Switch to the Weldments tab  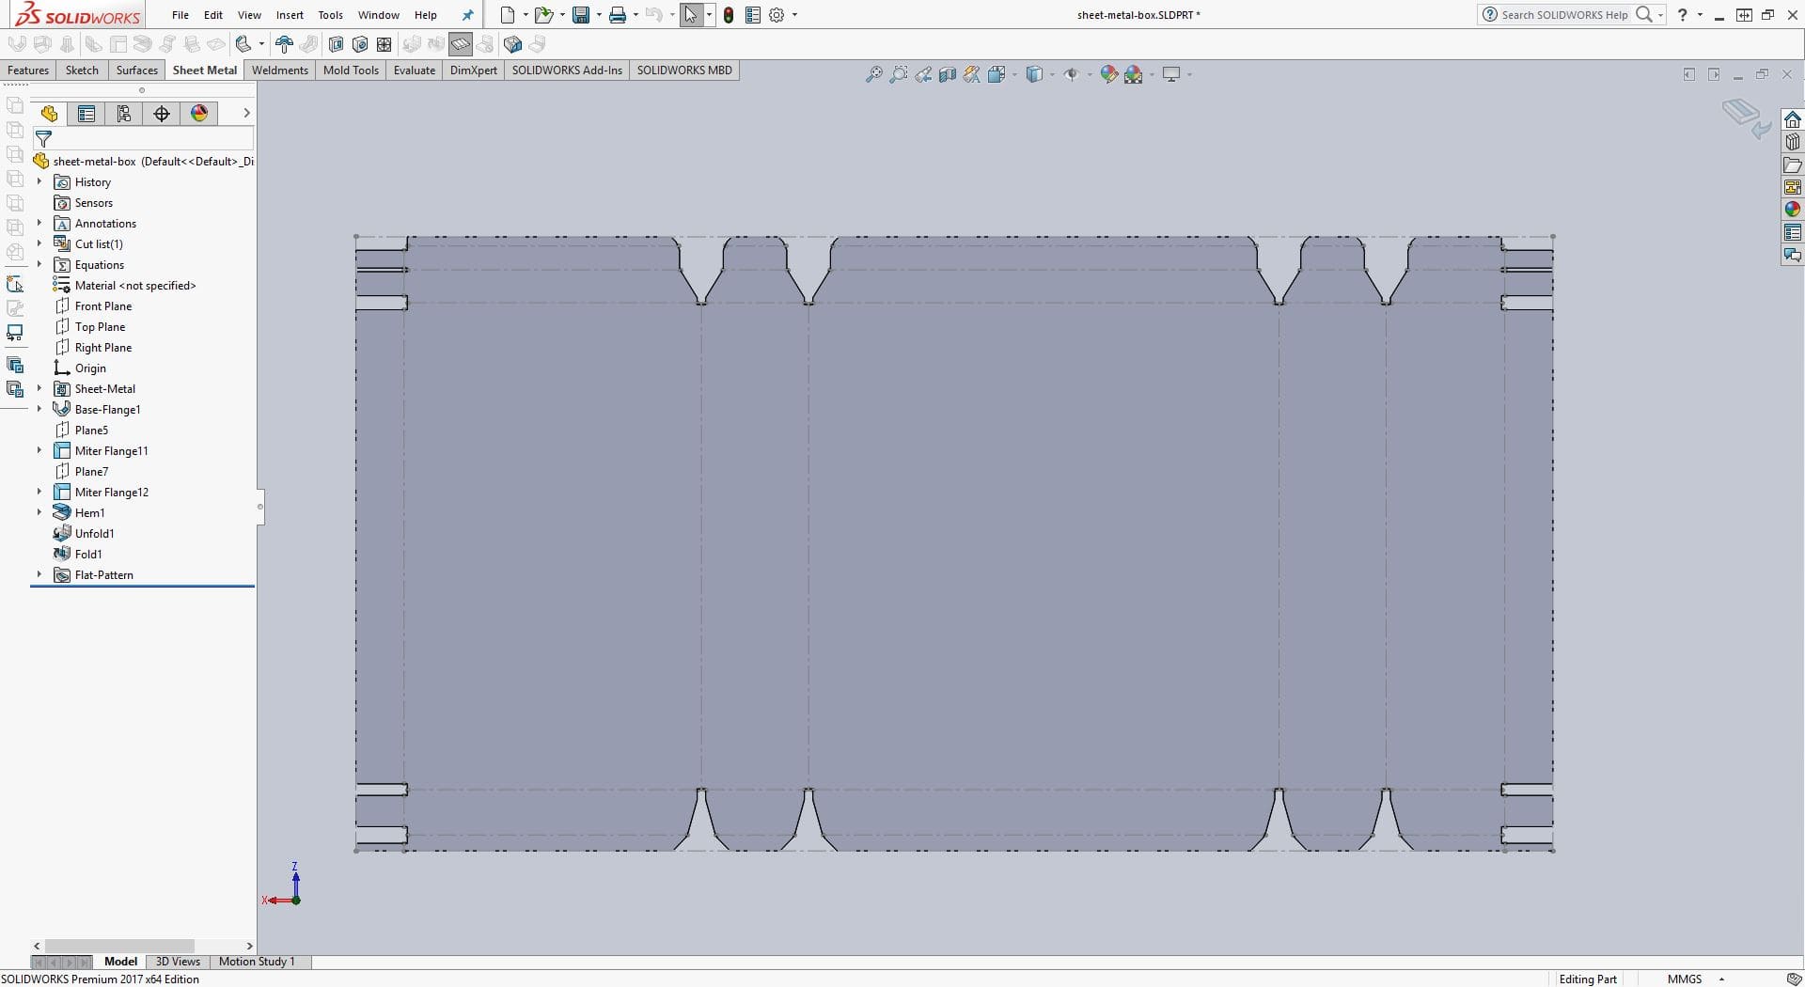click(x=280, y=70)
